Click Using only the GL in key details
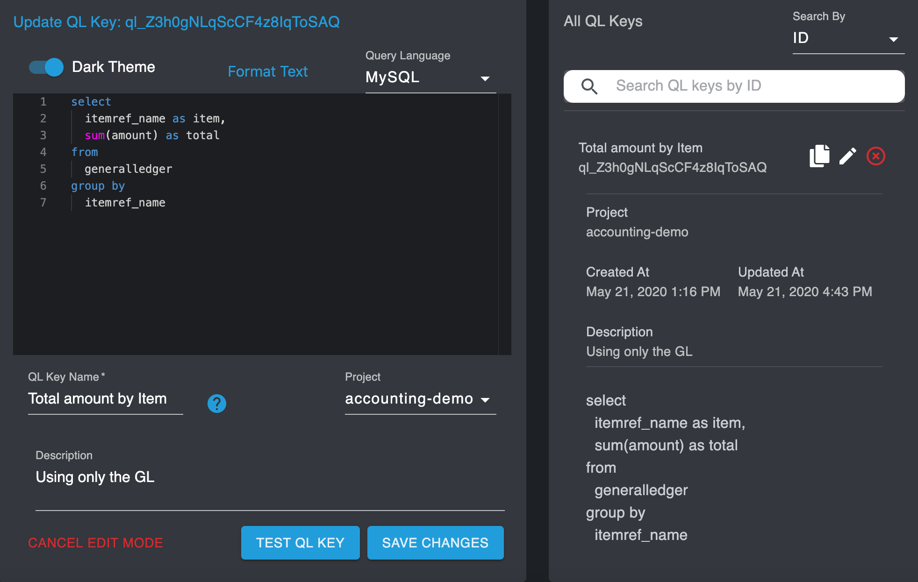Image resolution: width=918 pixels, height=582 pixels. click(639, 351)
